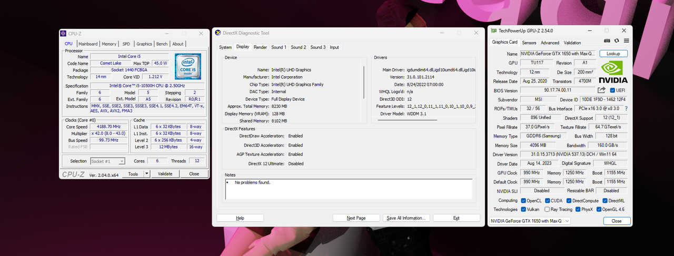Viewport: 674px width, 256px height.
Task: Toggle the DirectML checkbox
Action: pyautogui.click(x=604, y=200)
